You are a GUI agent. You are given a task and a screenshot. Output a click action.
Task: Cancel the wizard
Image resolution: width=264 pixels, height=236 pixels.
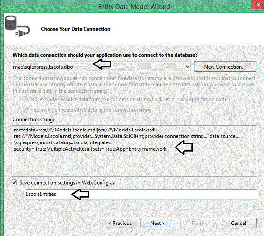click(x=239, y=223)
